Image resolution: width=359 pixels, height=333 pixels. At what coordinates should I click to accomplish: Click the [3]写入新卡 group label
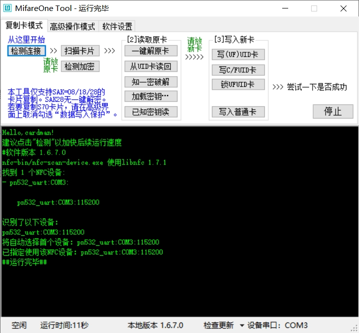click(234, 39)
